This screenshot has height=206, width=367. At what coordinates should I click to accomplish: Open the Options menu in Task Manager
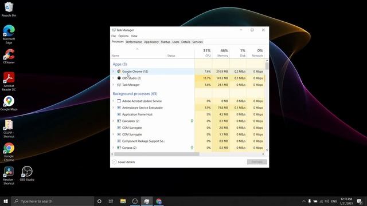123,36
